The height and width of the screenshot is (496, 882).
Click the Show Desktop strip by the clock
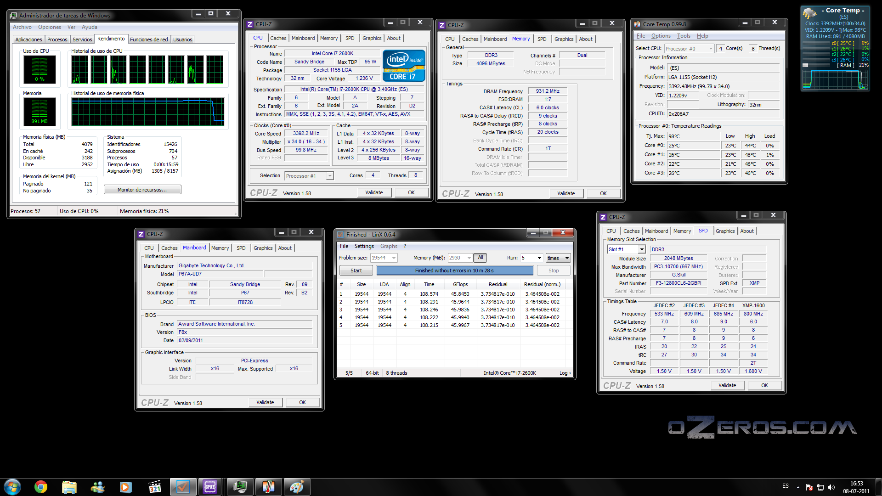click(878, 487)
